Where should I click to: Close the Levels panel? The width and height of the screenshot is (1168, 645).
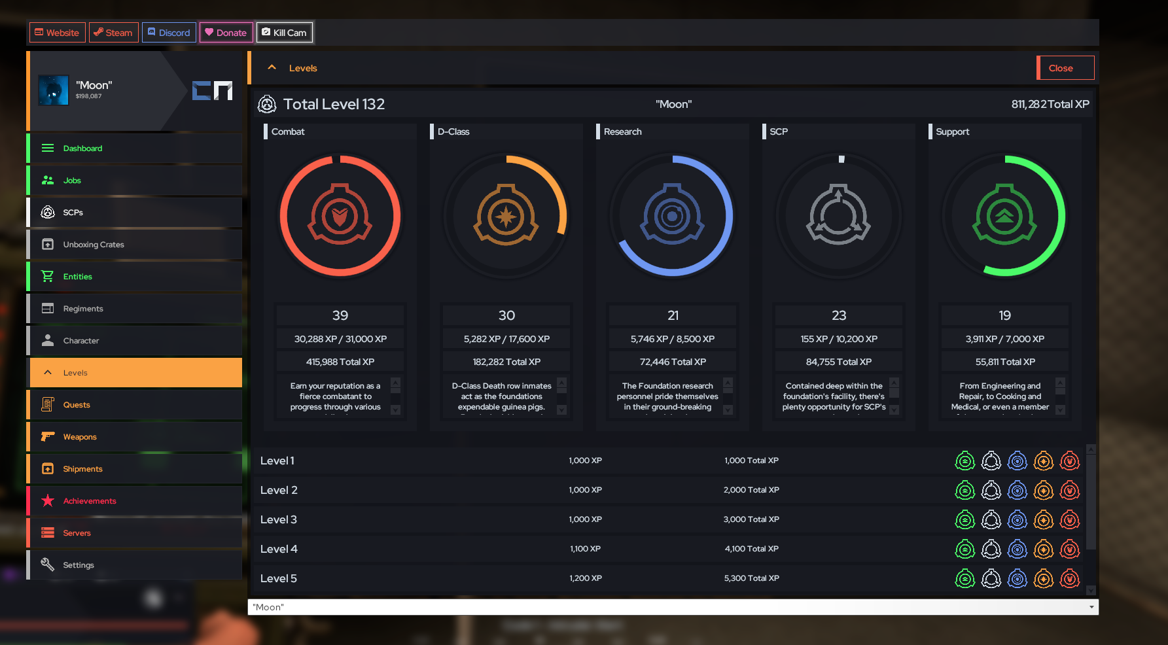(x=1065, y=68)
